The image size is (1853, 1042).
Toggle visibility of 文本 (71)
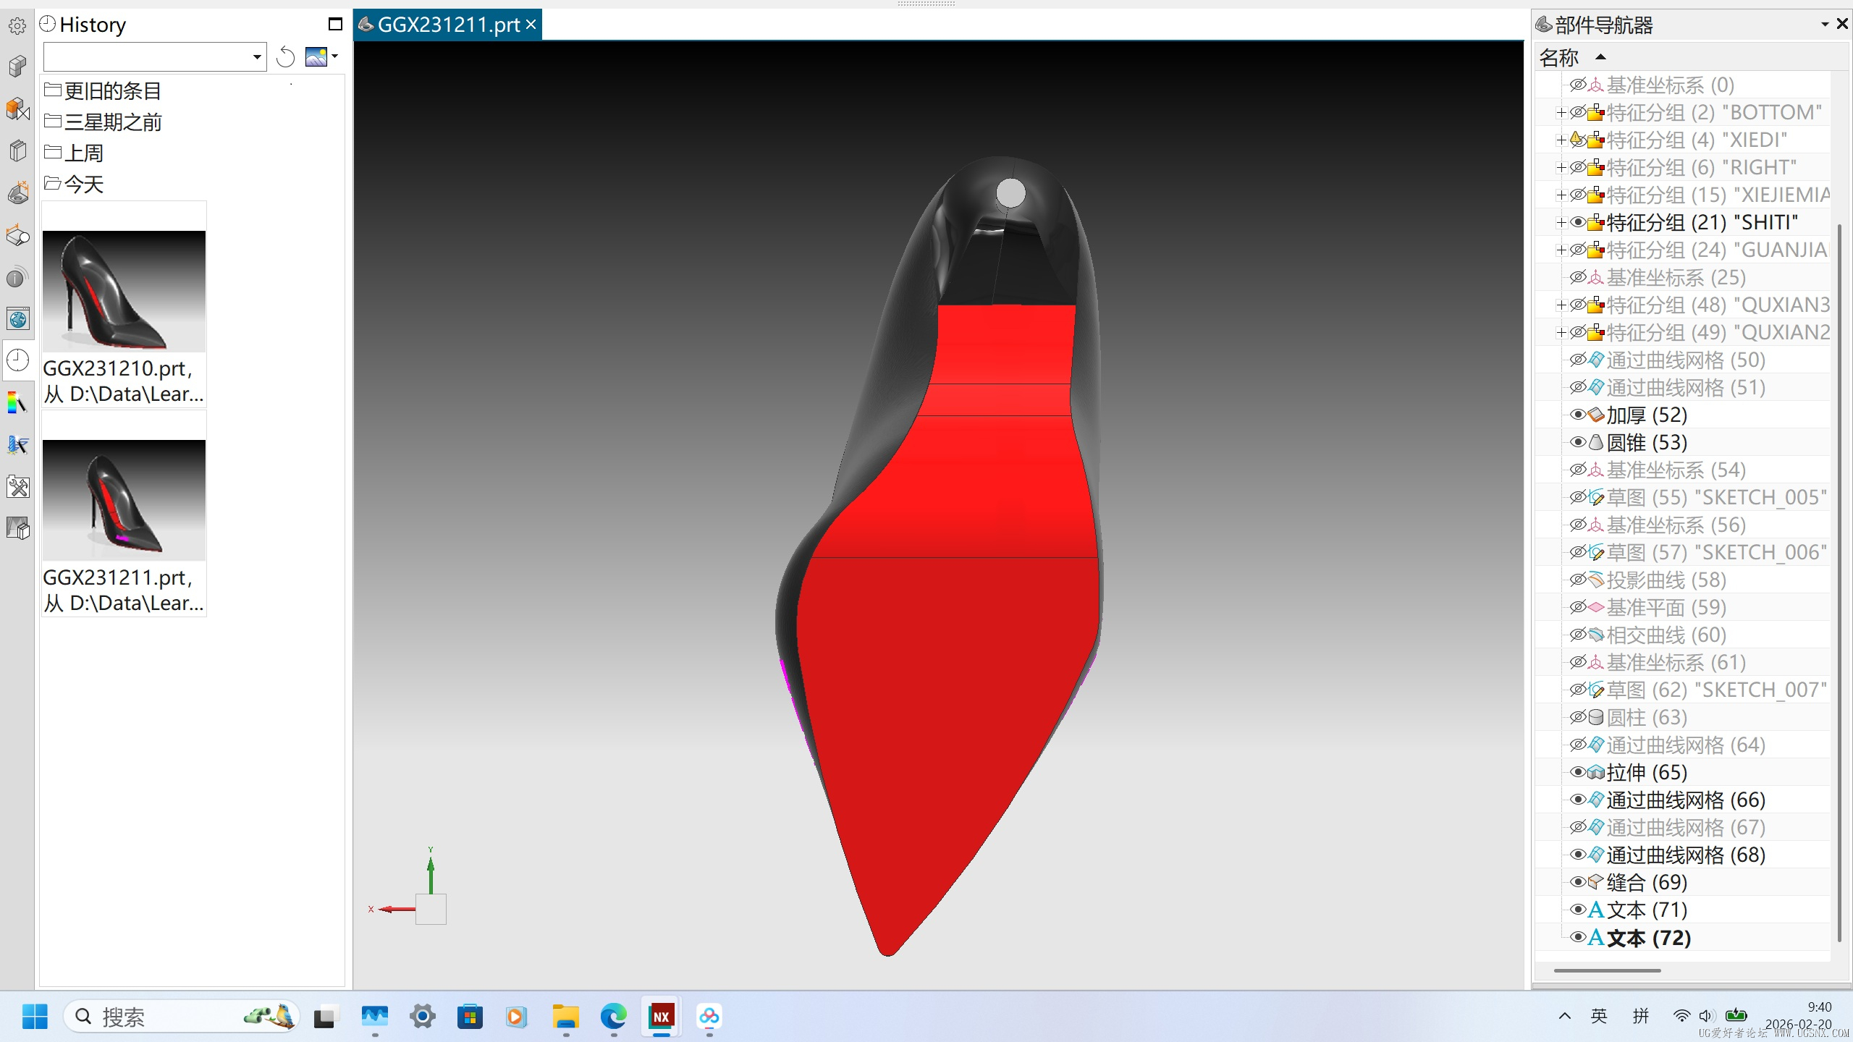tap(1577, 910)
